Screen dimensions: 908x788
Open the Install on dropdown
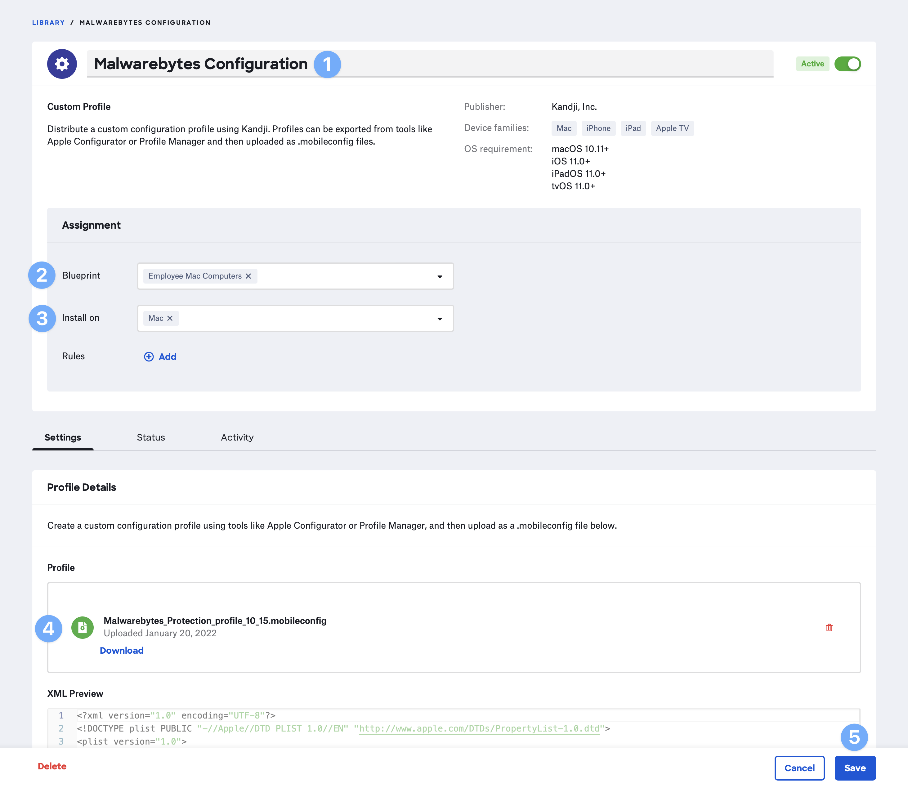439,319
